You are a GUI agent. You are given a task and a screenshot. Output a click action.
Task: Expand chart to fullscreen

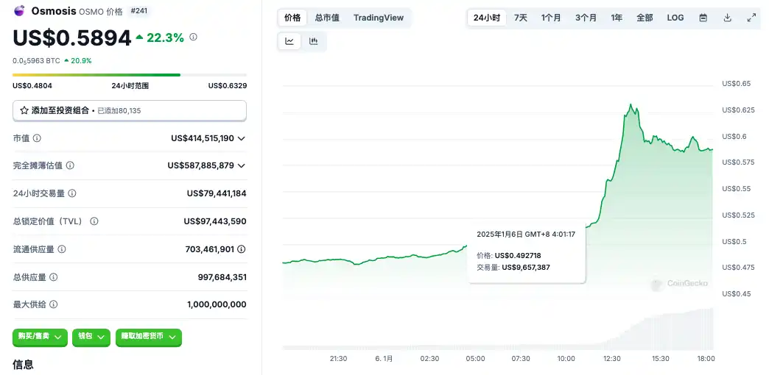pyautogui.click(x=751, y=18)
